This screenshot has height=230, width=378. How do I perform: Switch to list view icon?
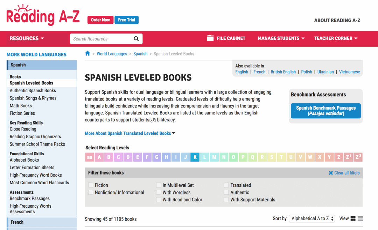point(360,218)
